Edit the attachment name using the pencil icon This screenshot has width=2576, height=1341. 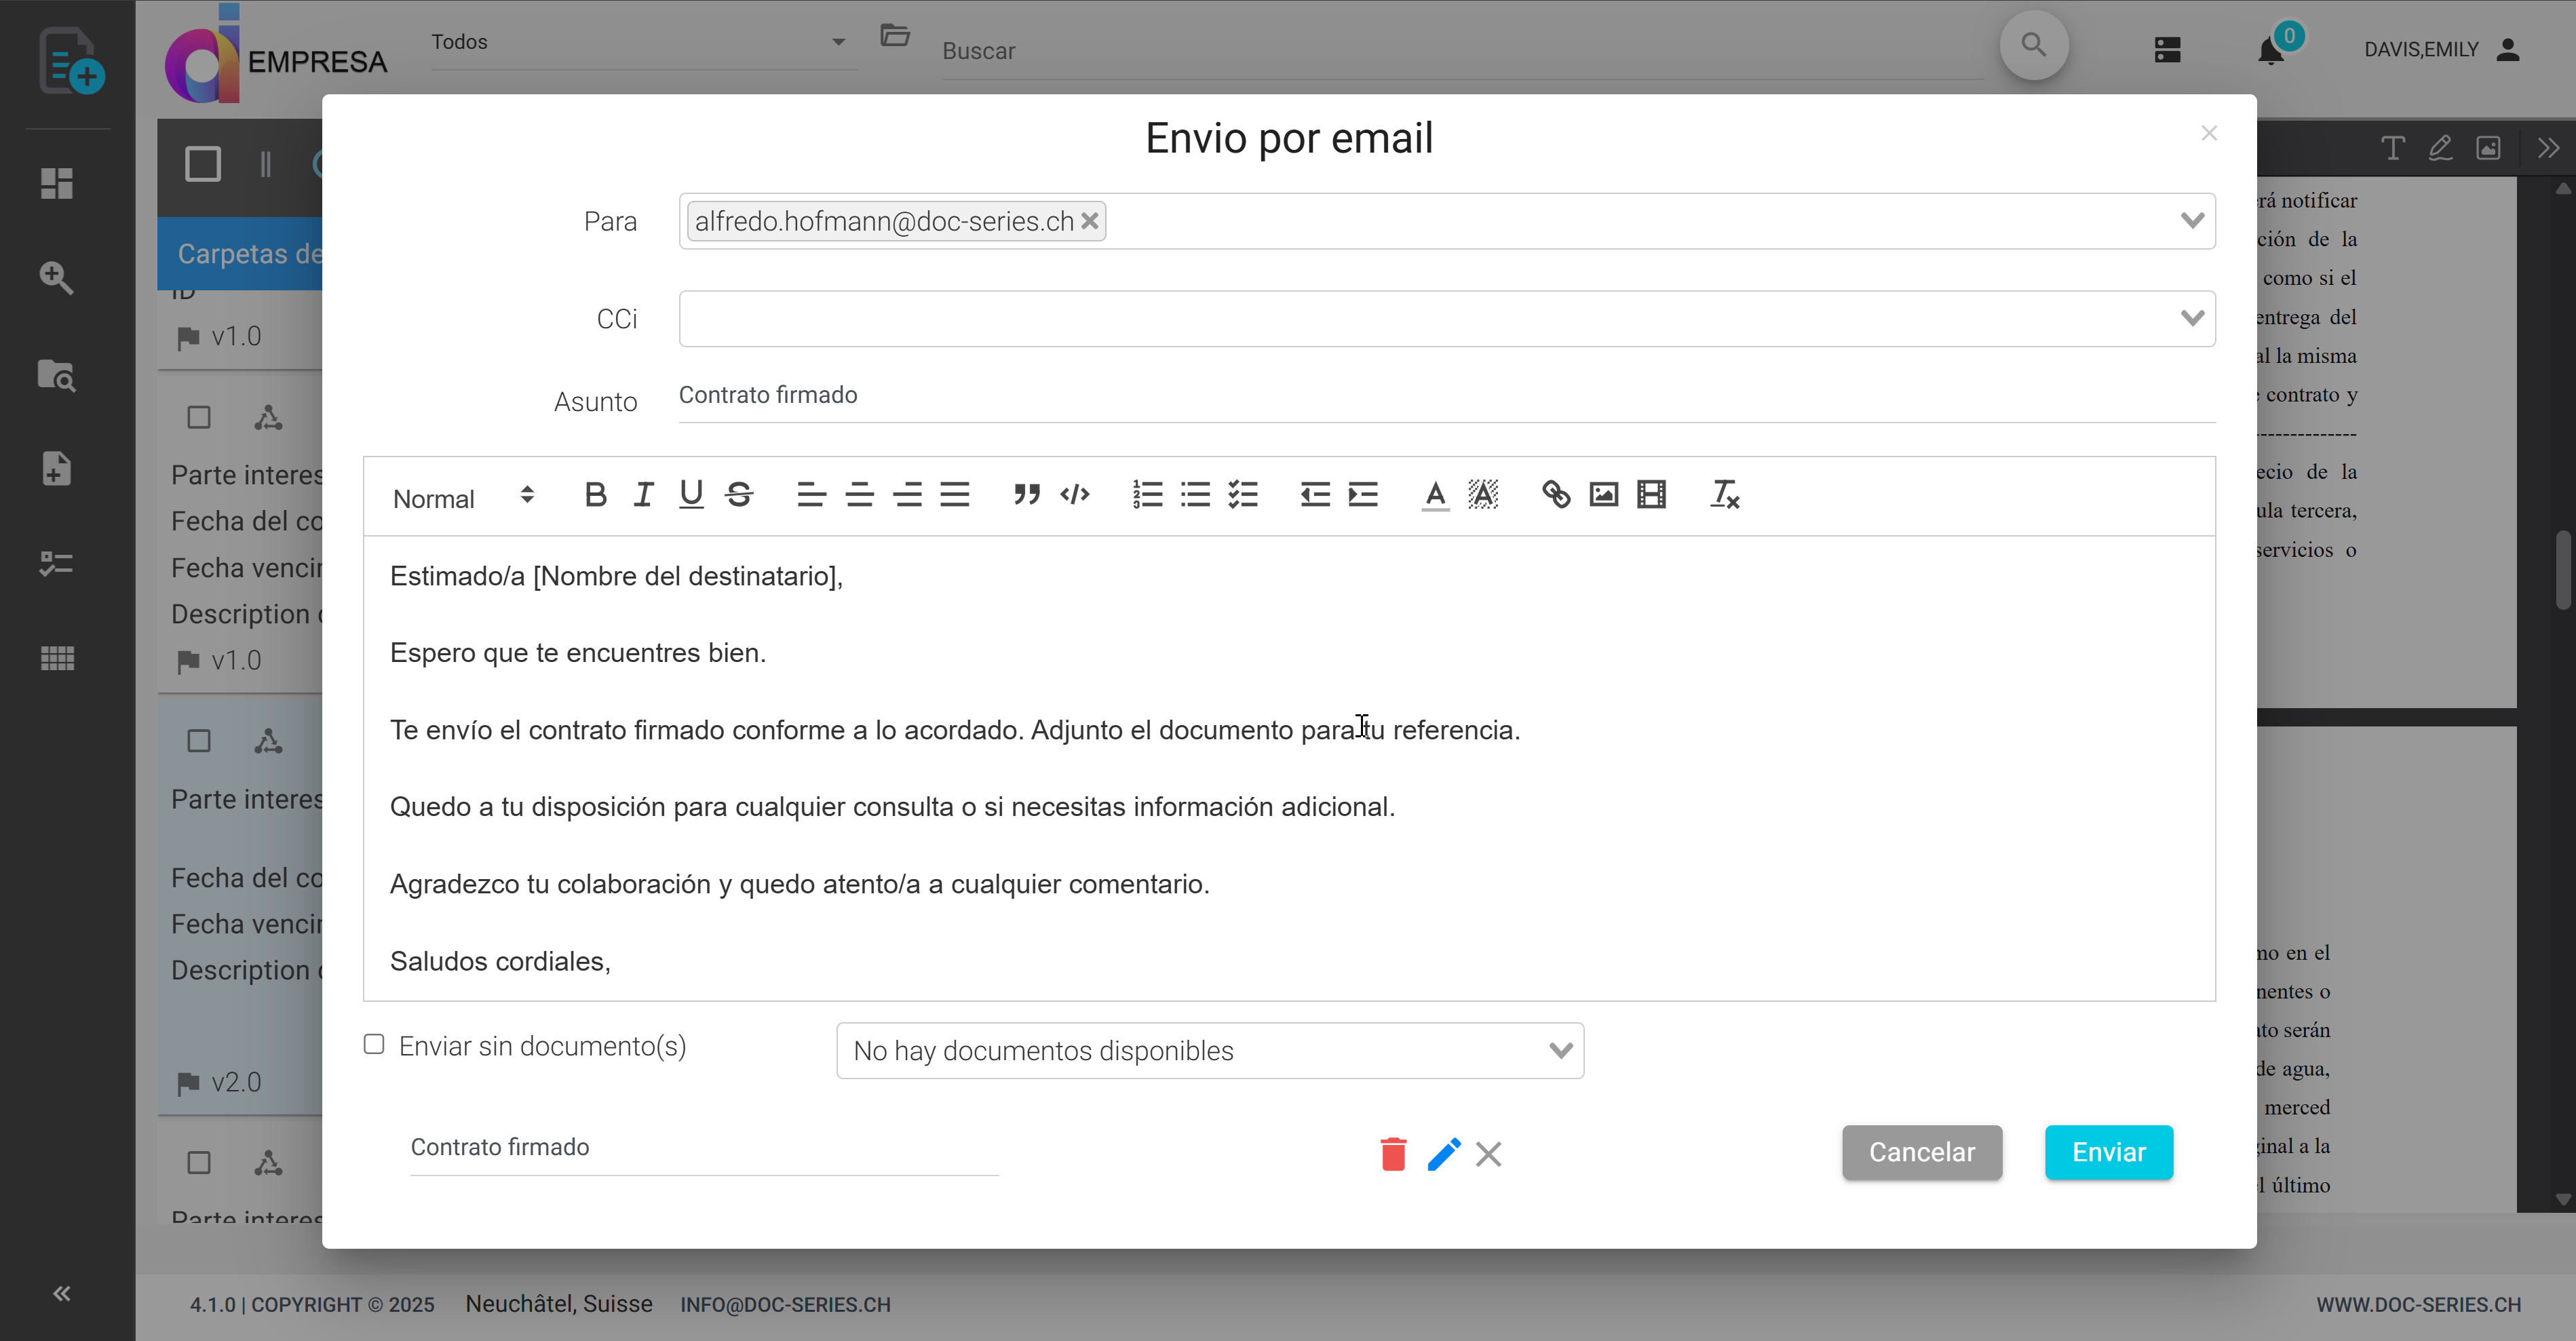[1443, 1154]
